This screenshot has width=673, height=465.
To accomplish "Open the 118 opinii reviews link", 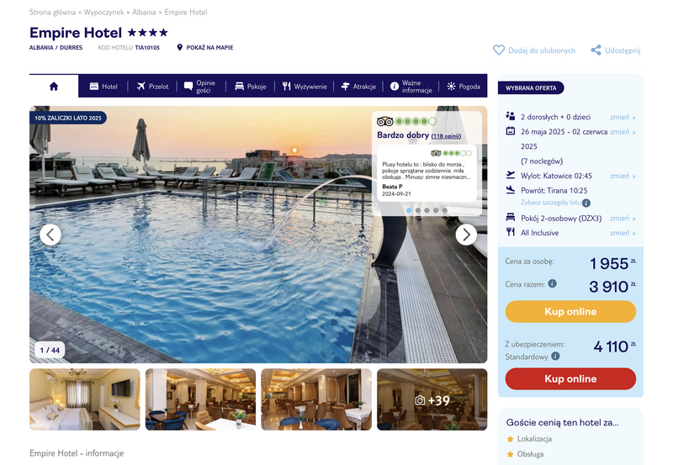I will [x=446, y=136].
